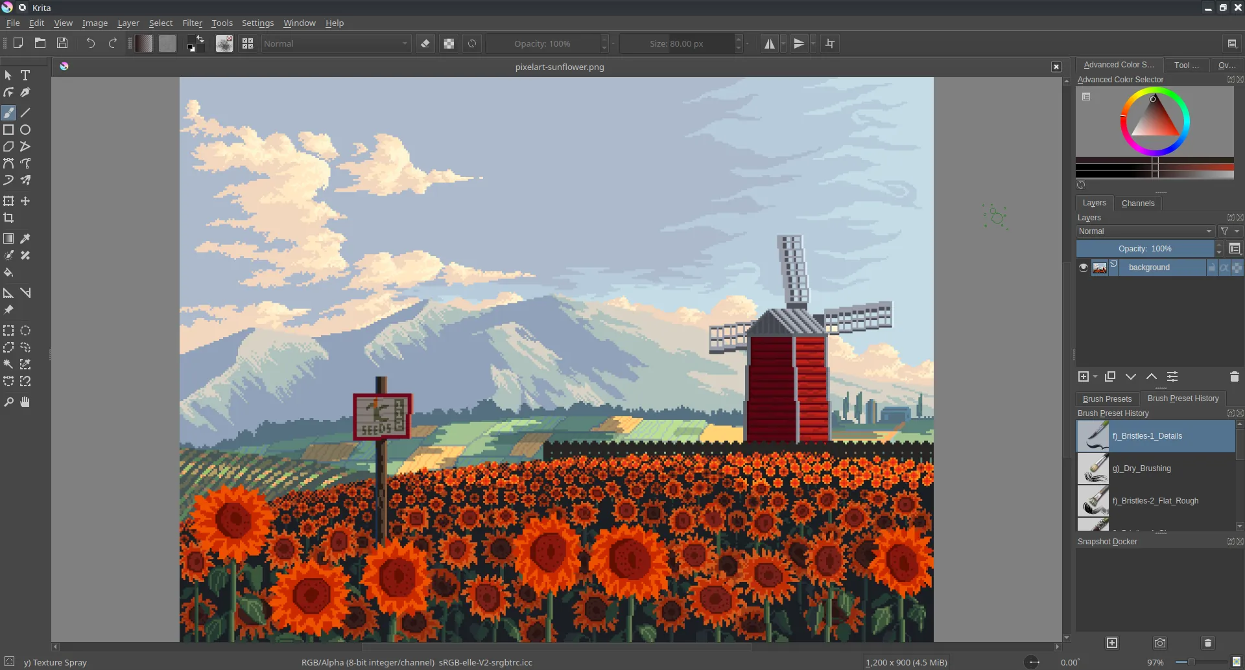Pick the Fill bucket tool
Viewport: 1245px width, 670px height.
8,273
